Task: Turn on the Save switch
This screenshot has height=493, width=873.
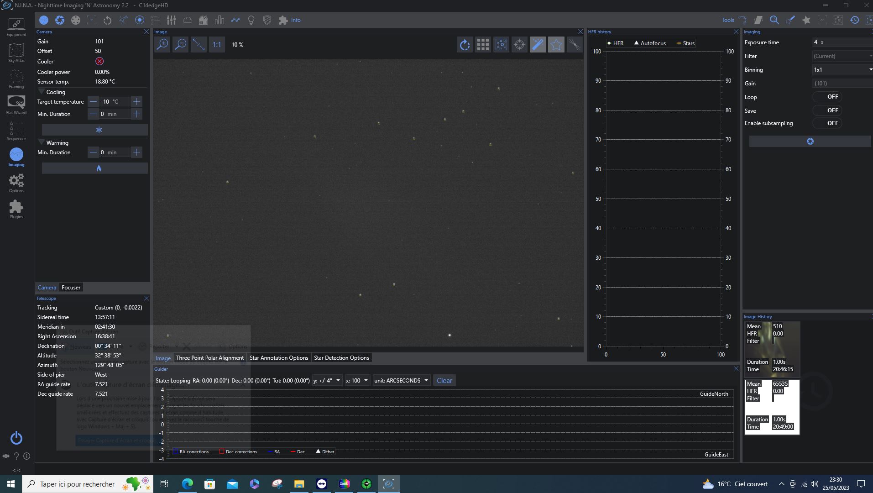Action: point(827,110)
